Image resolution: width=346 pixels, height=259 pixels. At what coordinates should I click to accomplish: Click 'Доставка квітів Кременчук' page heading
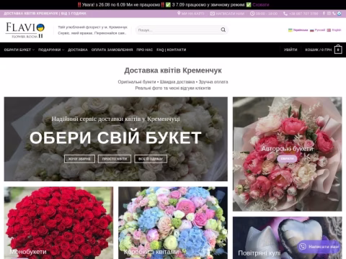[173, 71]
